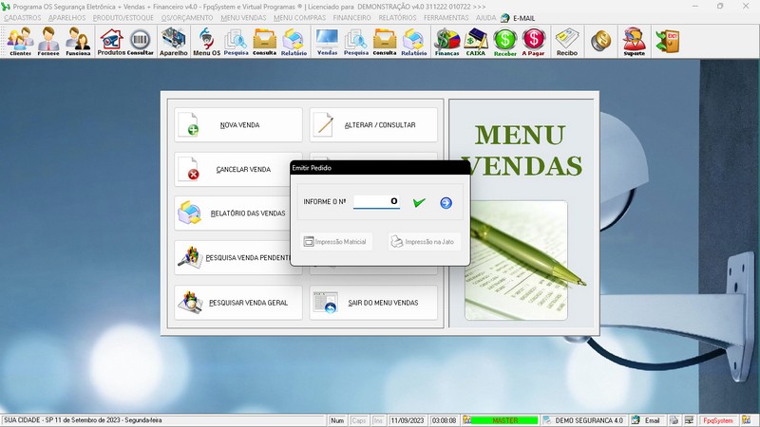Viewport: 760px width, 427px height.
Task: Click the PESQUISAR VENDA GERAL button
Action: click(x=238, y=303)
